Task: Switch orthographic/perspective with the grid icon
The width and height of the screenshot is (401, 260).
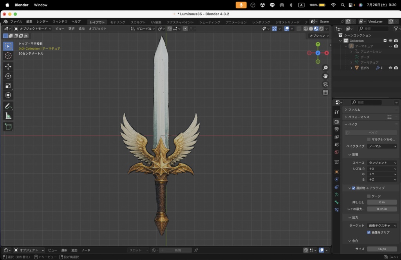Action: [325, 92]
